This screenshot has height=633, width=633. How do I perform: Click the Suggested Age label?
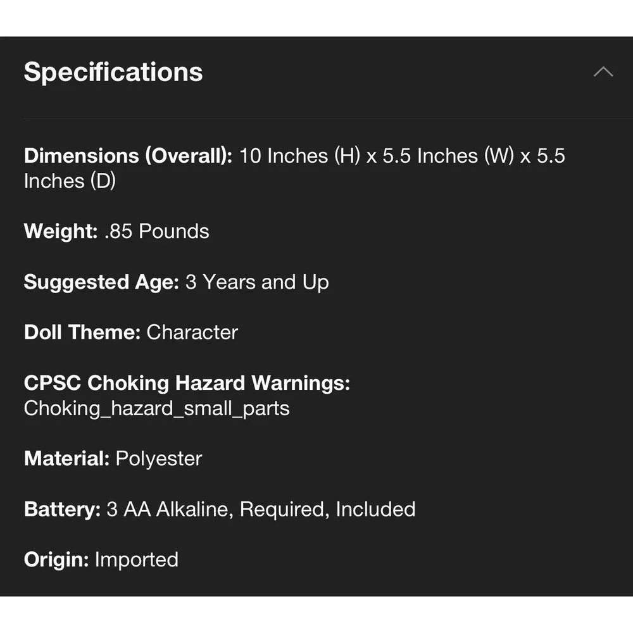coord(101,282)
